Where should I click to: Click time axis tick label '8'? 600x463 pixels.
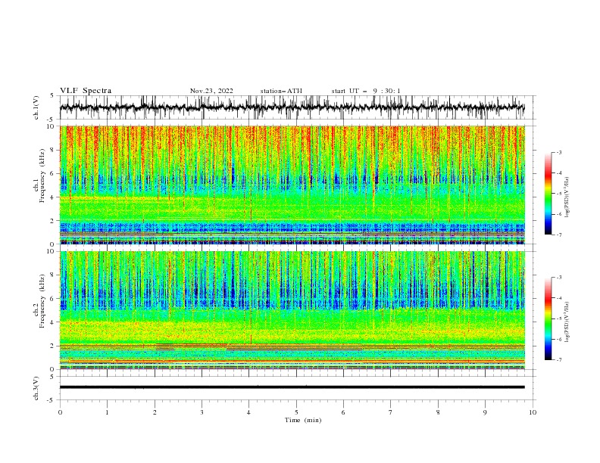tap(438, 412)
